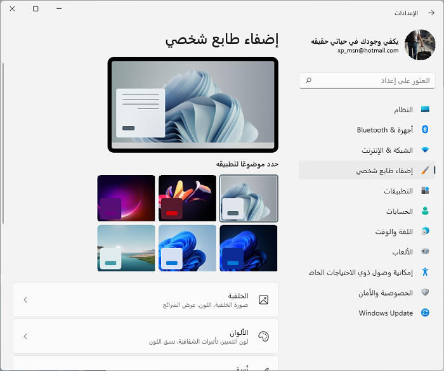The image size is (444, 371).
Task: Click the user name يكفي وجودك في حياتي حقيقه
Action: click(355, 42)
